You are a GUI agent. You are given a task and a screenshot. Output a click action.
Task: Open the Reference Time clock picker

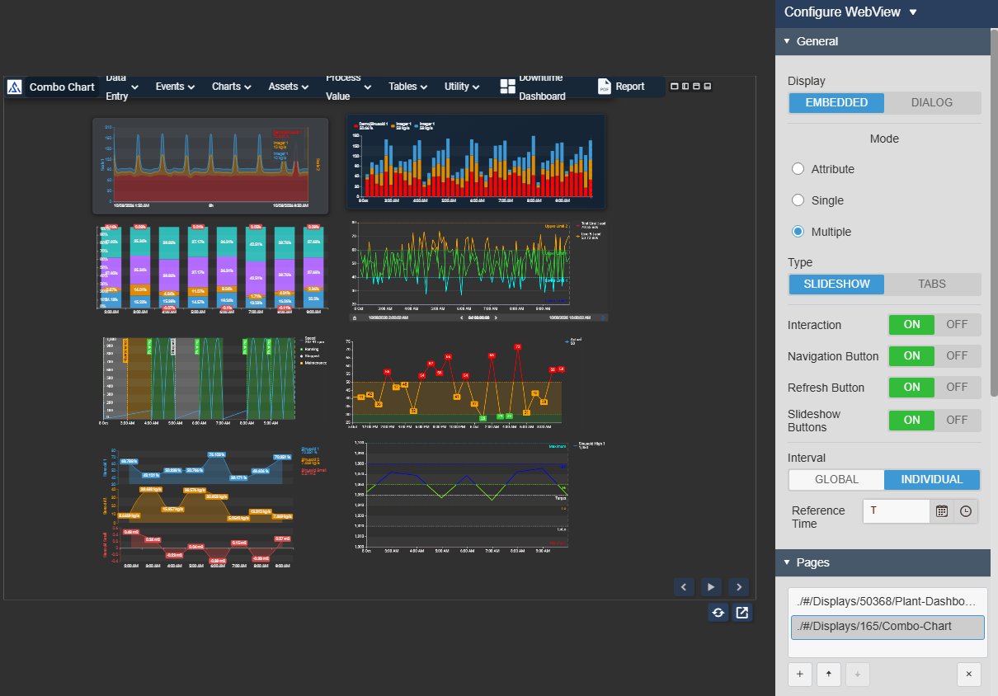(966, 511)
